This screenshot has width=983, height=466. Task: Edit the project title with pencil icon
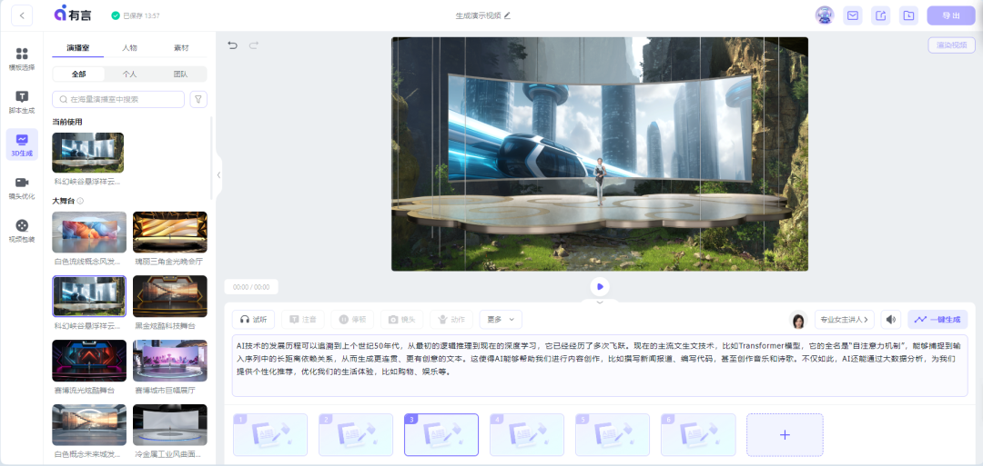(507, 15)
